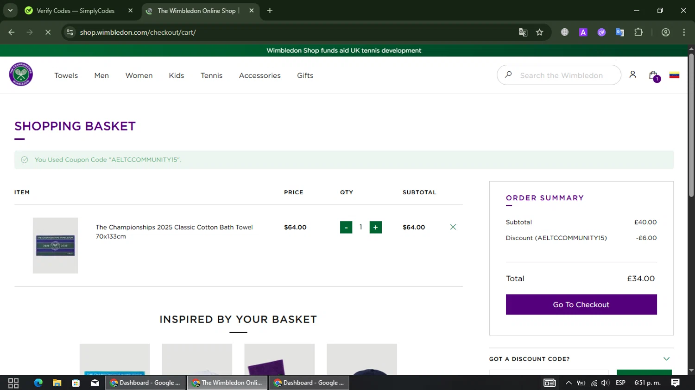Click the globe extension icon
This screenshot has height=390, width=695.
pyautogui.click(x=564, y=32)
